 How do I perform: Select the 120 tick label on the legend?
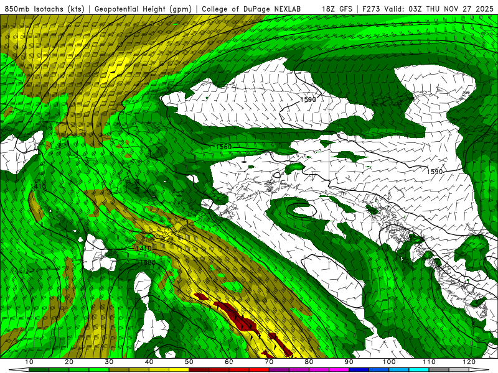(469, 362)
